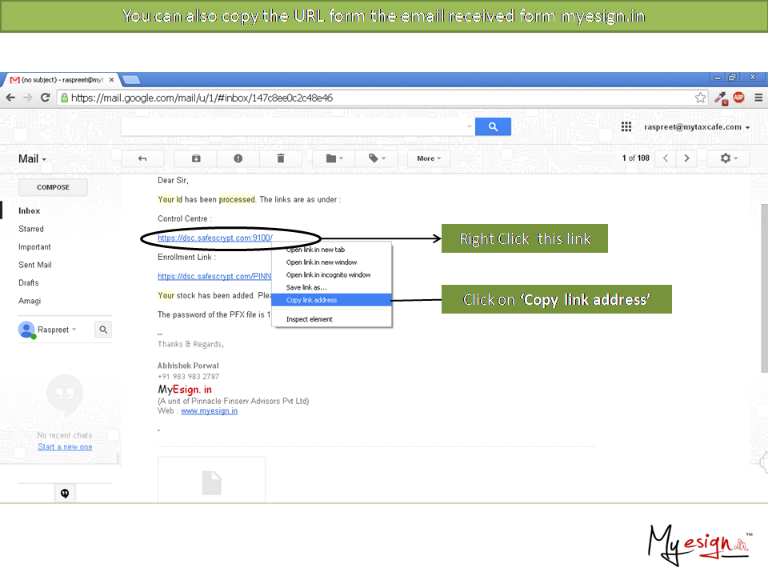
Task: Open the Starred folder in sidebar
Action: [31, 229]
